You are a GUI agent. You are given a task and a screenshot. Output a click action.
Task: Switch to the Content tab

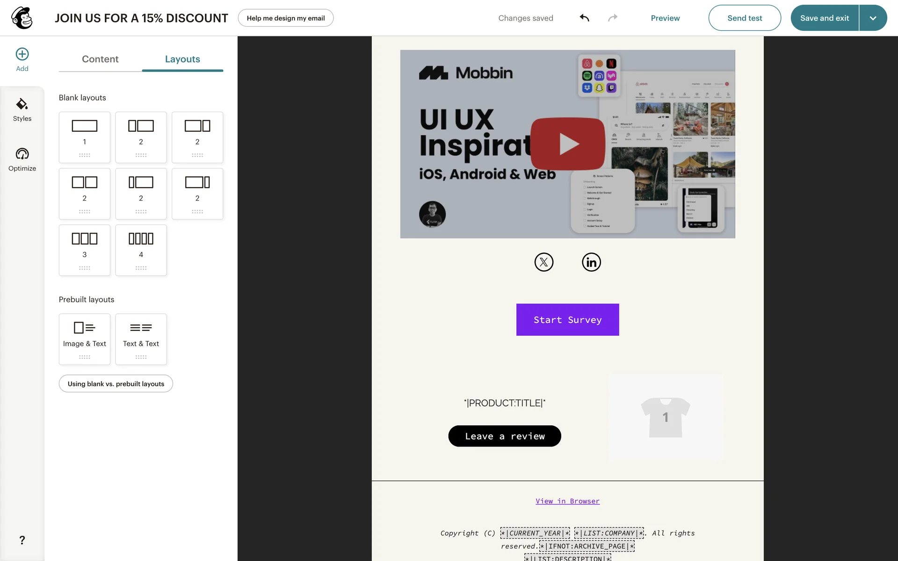pyautogui.click(x=100, y=59)
